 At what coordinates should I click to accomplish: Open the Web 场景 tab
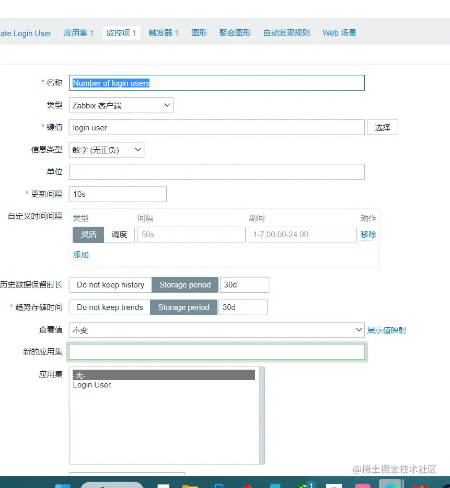tap(339, 32)
